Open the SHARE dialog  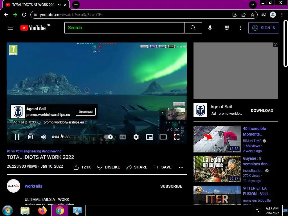(137, 167)
